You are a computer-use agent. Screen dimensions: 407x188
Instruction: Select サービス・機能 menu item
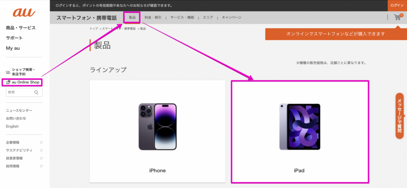pos(182,17)
